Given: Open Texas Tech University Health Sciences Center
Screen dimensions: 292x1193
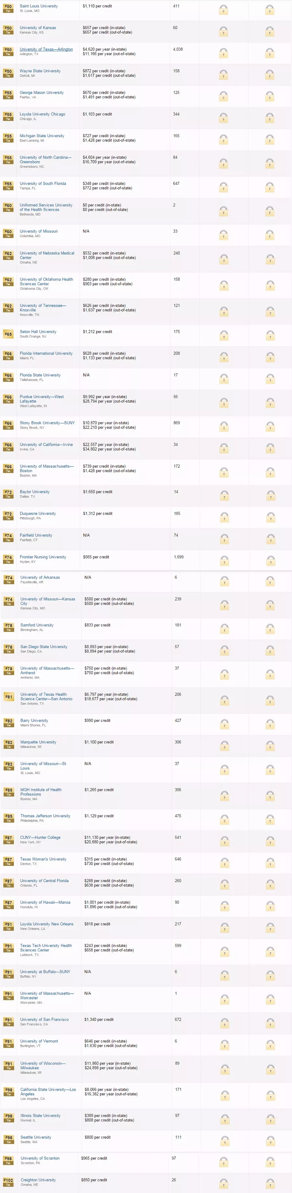Looking at the screenshot, I should (46, 948).
